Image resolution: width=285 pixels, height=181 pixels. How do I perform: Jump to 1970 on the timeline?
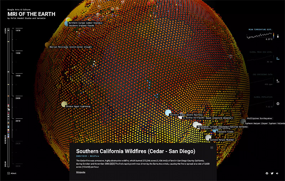tap(18, 31)
